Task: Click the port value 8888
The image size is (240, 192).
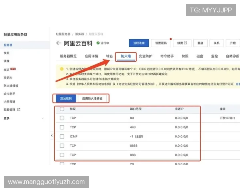Action: (134, 146)
